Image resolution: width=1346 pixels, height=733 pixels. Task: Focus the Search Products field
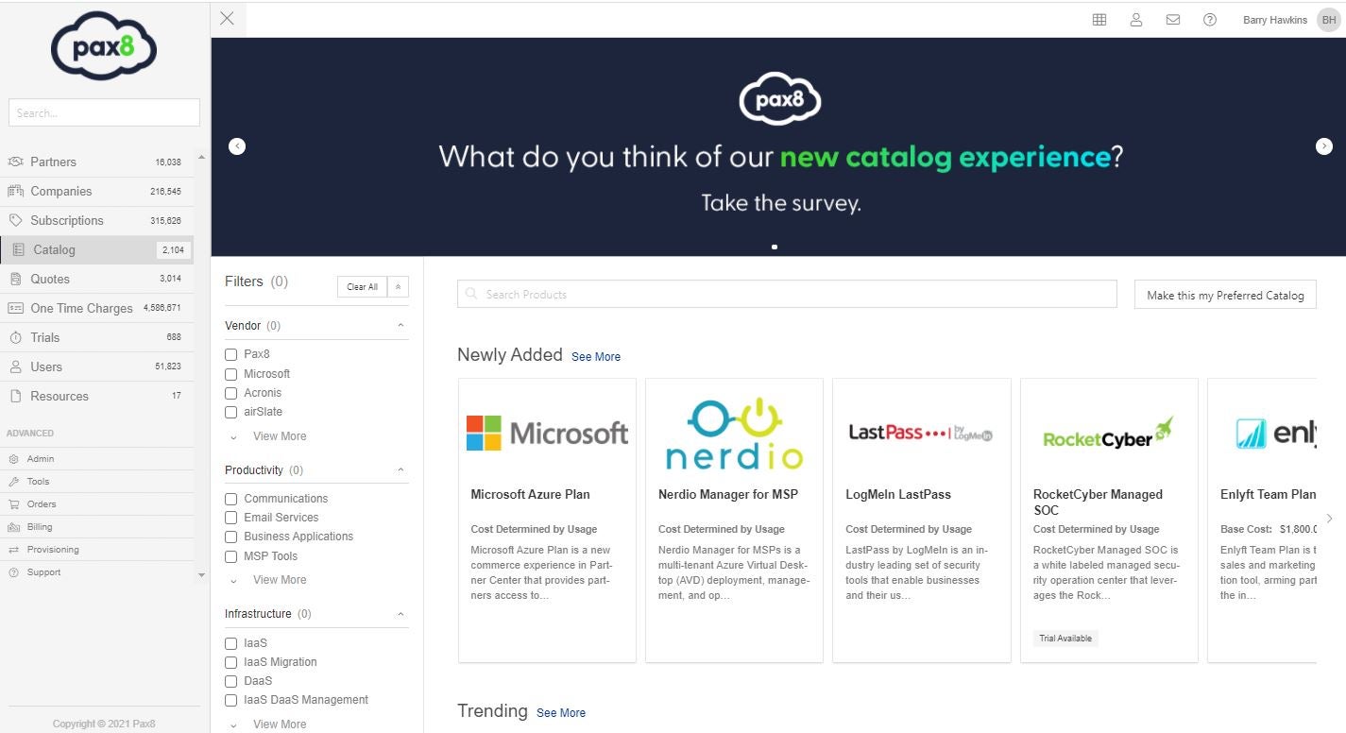[x=787, y=294]
